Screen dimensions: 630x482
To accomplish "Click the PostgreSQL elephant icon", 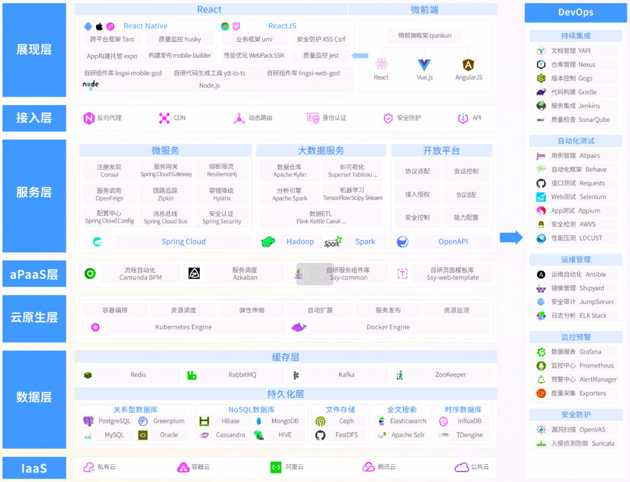I will pyautogui.click(x=88, y=421).
